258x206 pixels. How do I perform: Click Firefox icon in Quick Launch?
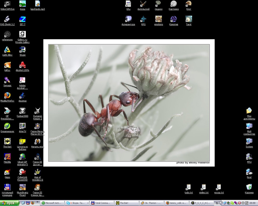33,203
